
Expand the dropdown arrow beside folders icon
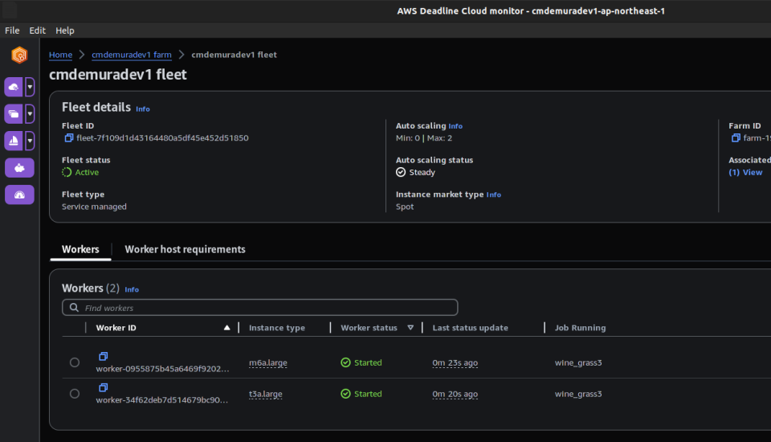click(30, 114)
